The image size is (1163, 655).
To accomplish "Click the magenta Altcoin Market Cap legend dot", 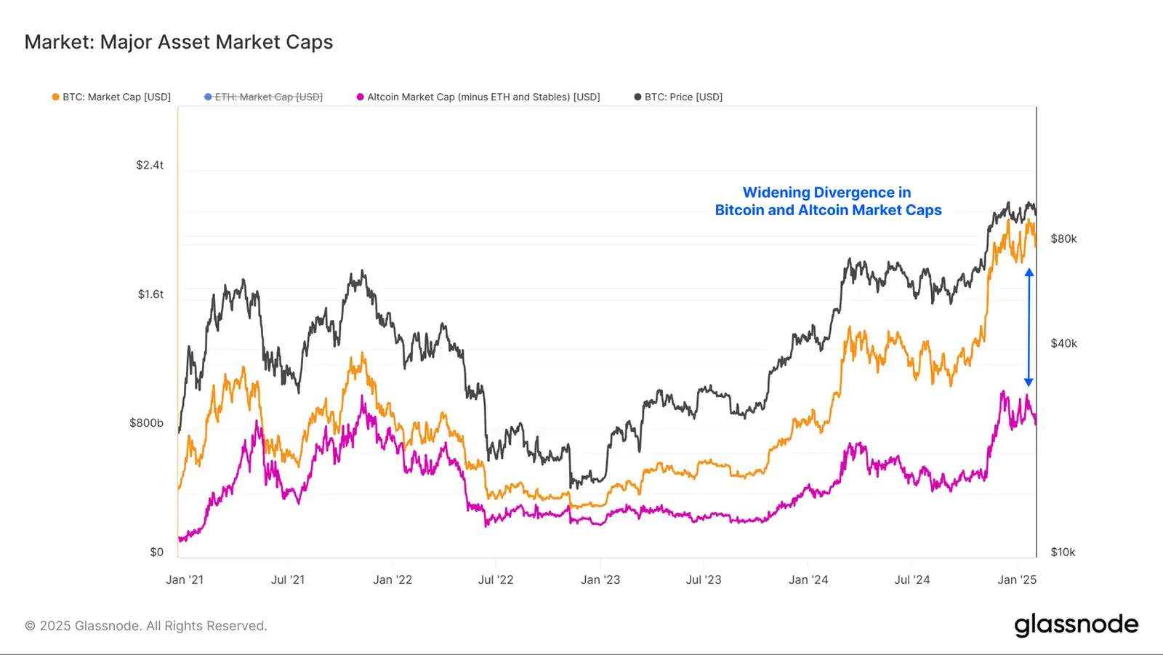I will tap(361, 97).
